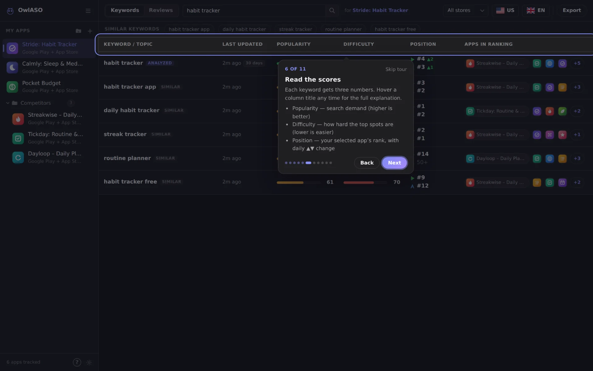Click difficulty bar for habit tracker free
Screen dimensions: 593x371
click(365, 183)
